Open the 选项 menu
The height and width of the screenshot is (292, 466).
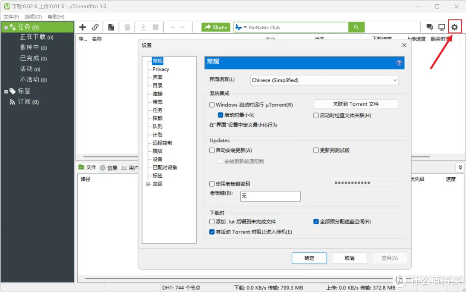pyautogui.click(x=33, y=17)
